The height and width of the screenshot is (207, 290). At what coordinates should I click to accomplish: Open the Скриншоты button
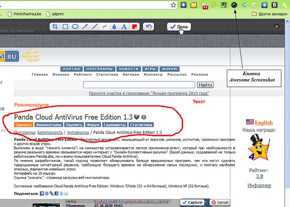[x=115, y=125]
